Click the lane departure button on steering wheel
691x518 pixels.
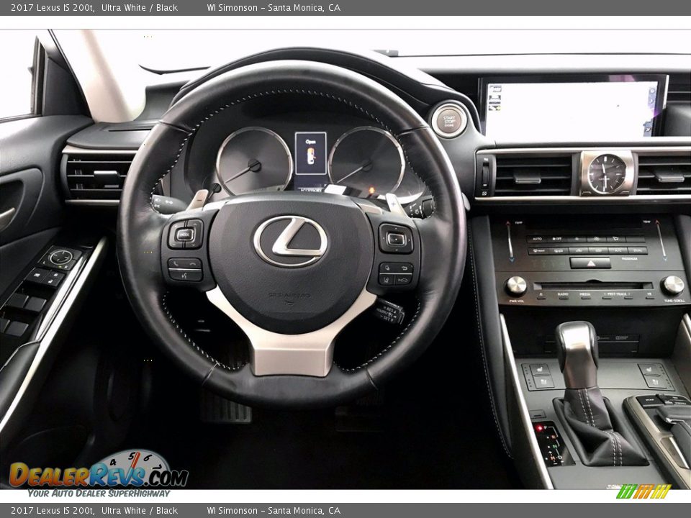(x=387, y=279)
